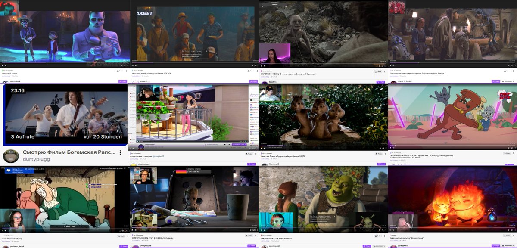The image size is (517, 248).
Task: Seek on the Coco stream progress bar
Action: tap(65, 63)
